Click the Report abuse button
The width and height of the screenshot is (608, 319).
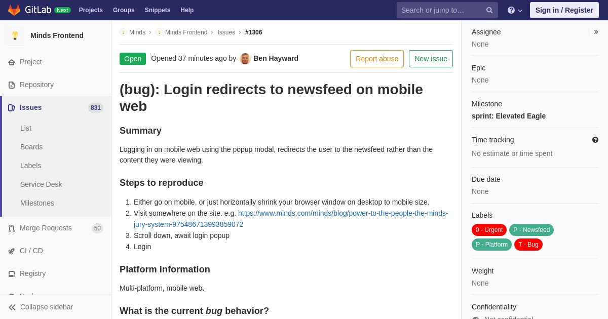(x=377, y=59)
